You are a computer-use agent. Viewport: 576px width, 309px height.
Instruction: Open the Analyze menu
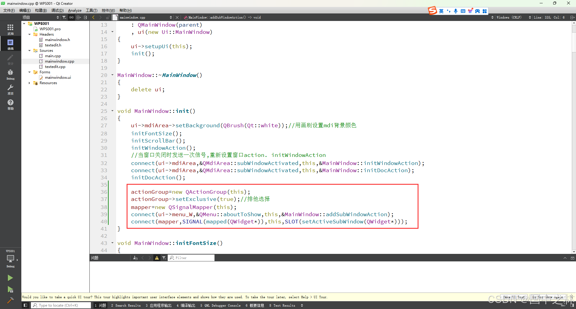tap(75, 10)
